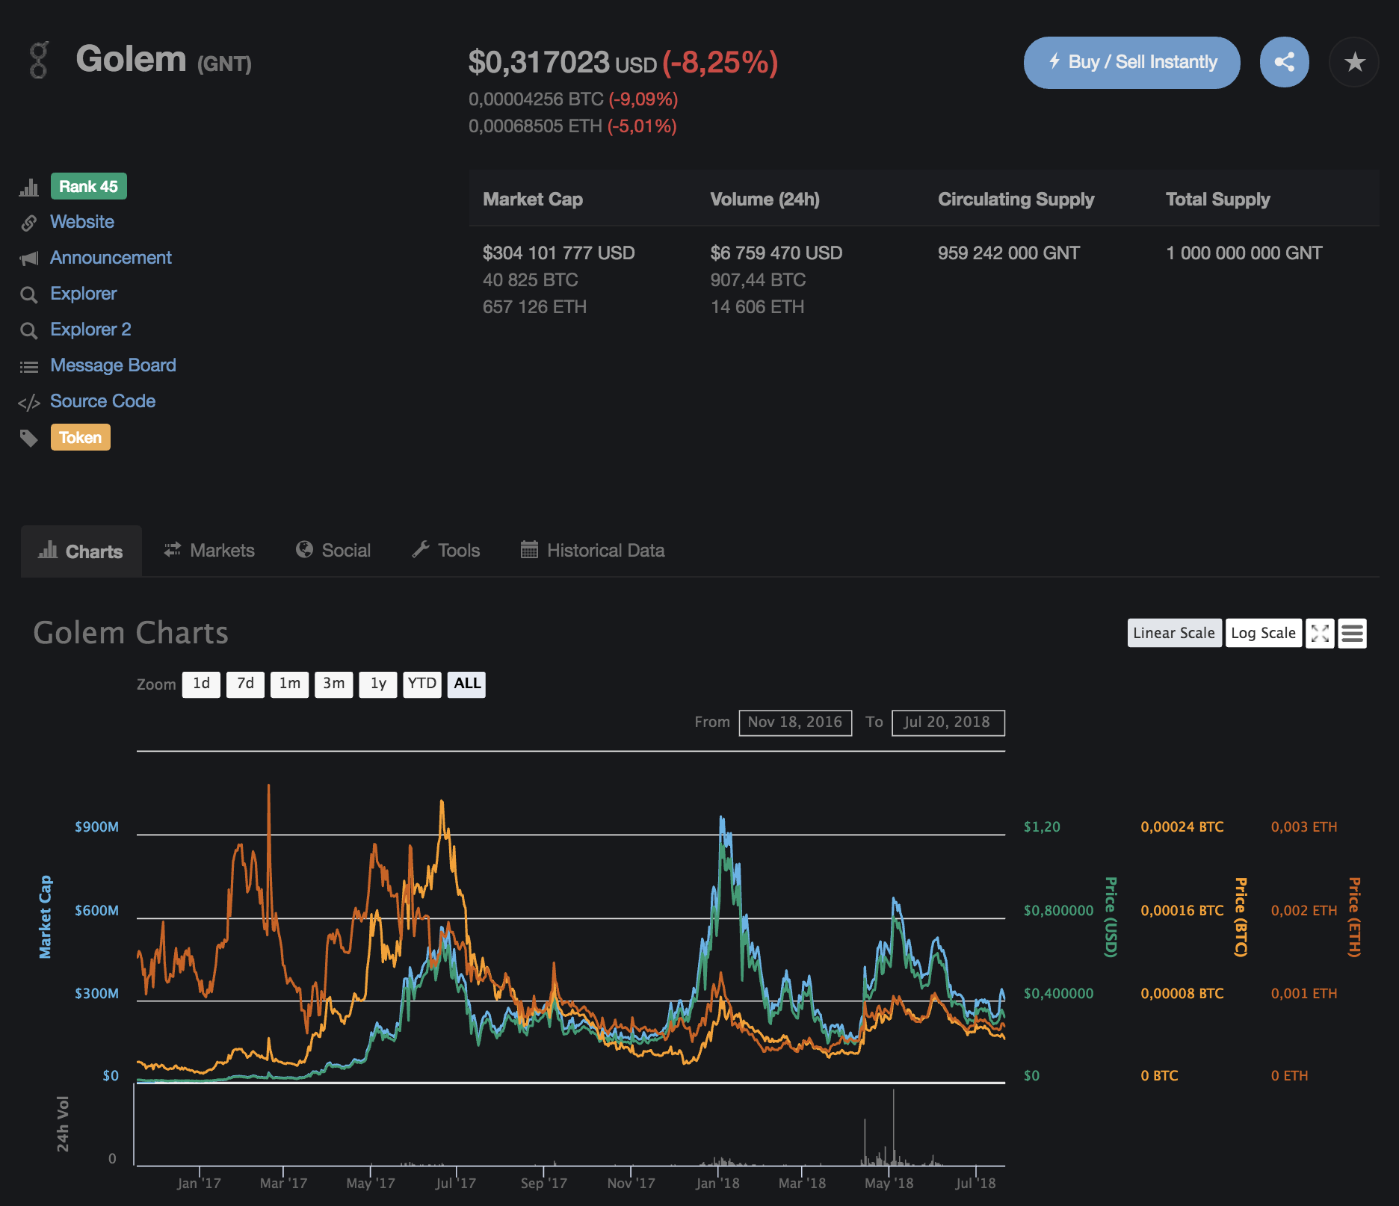Viewport: 1399px width, 1206px height.
Task: Open the chart context hamburger menu
Action: [1352, 634]
